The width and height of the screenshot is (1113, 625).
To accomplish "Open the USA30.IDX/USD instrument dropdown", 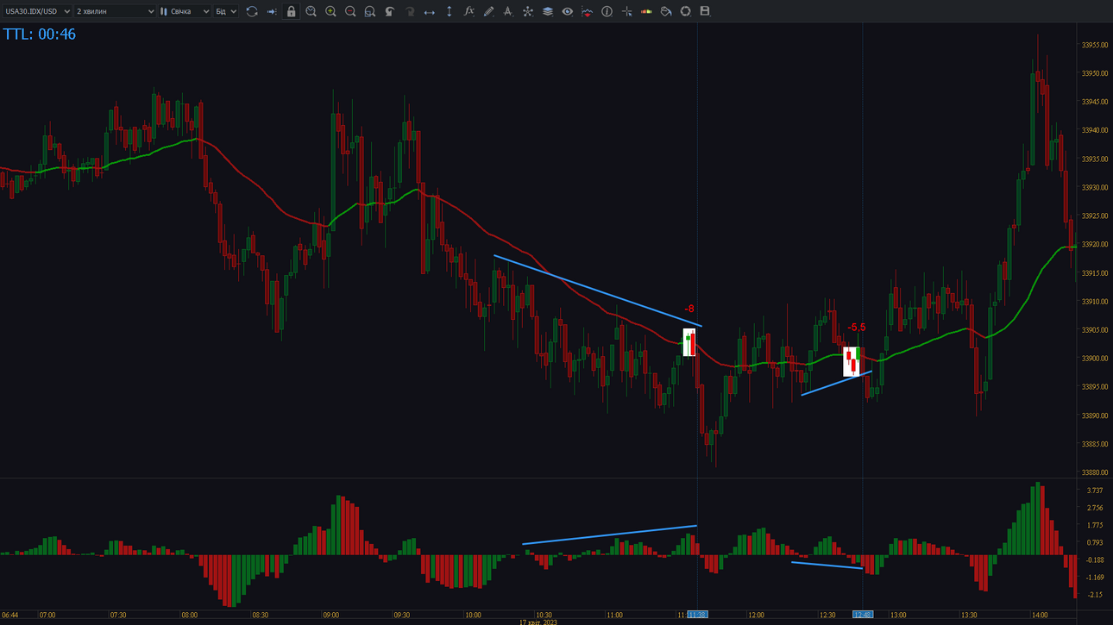I will pyautogui.click(x=37, y=11).
